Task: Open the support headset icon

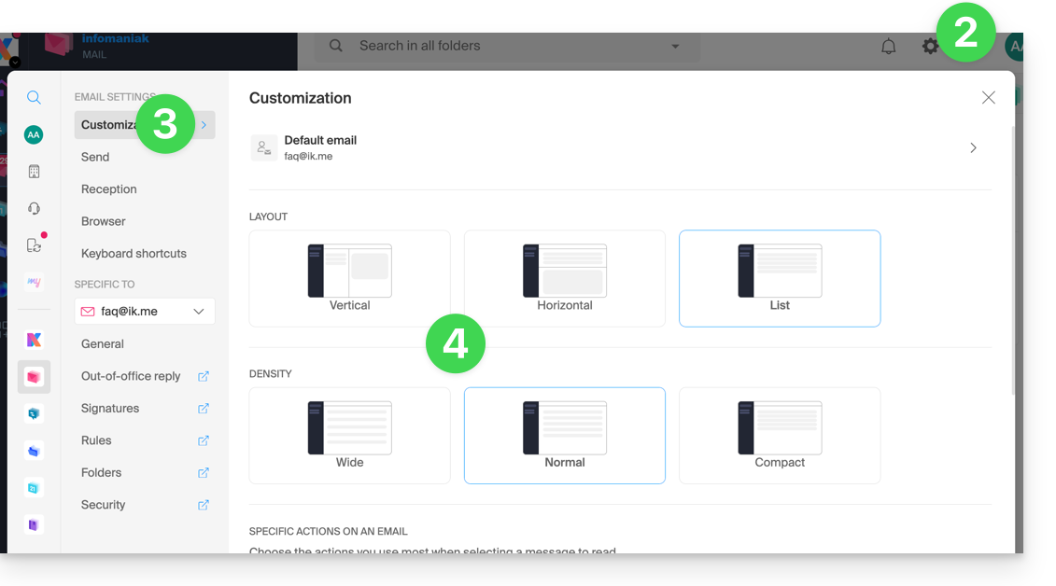Action: pyautogui.click(x=34, y=209)
